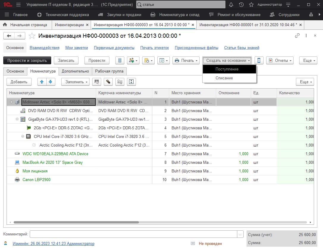Collapse the Miditower Antec tree row
The width and height of the screenshot is (323, 250).
[12, 102]
